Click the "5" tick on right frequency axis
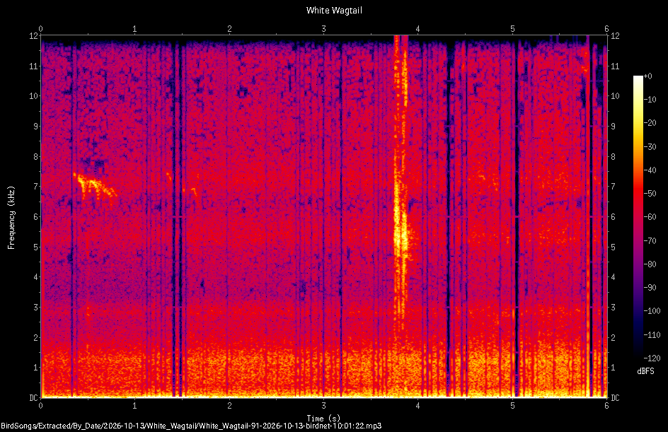This screenshot has height=432, width=668. click(x=613, y=247)
